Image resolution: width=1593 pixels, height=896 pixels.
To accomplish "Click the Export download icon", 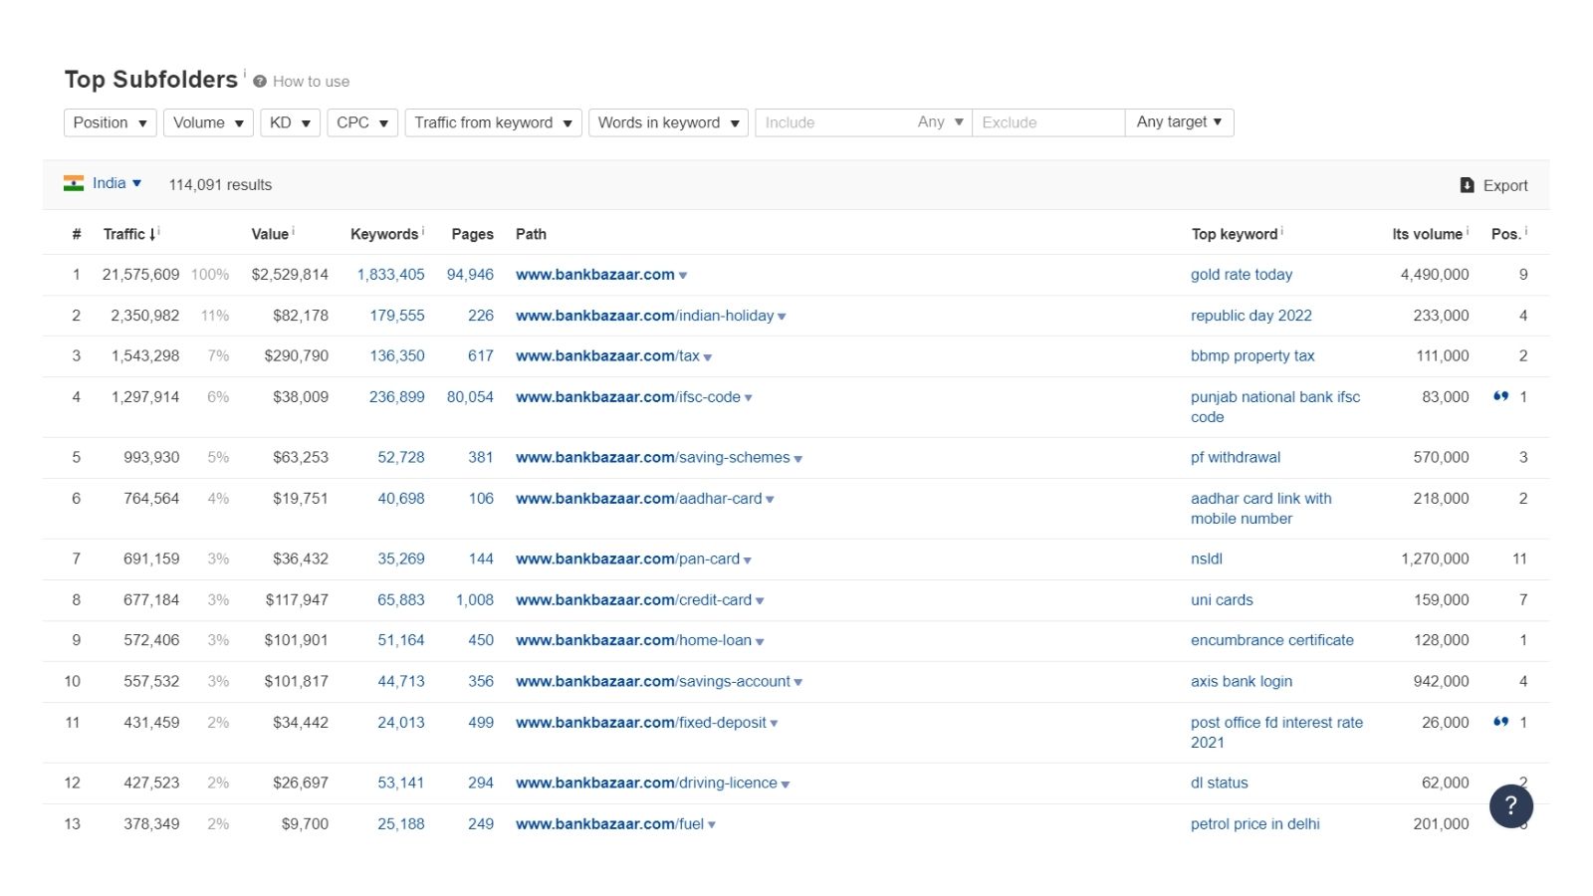I will pyautogui.click(x=1467, y=185).
